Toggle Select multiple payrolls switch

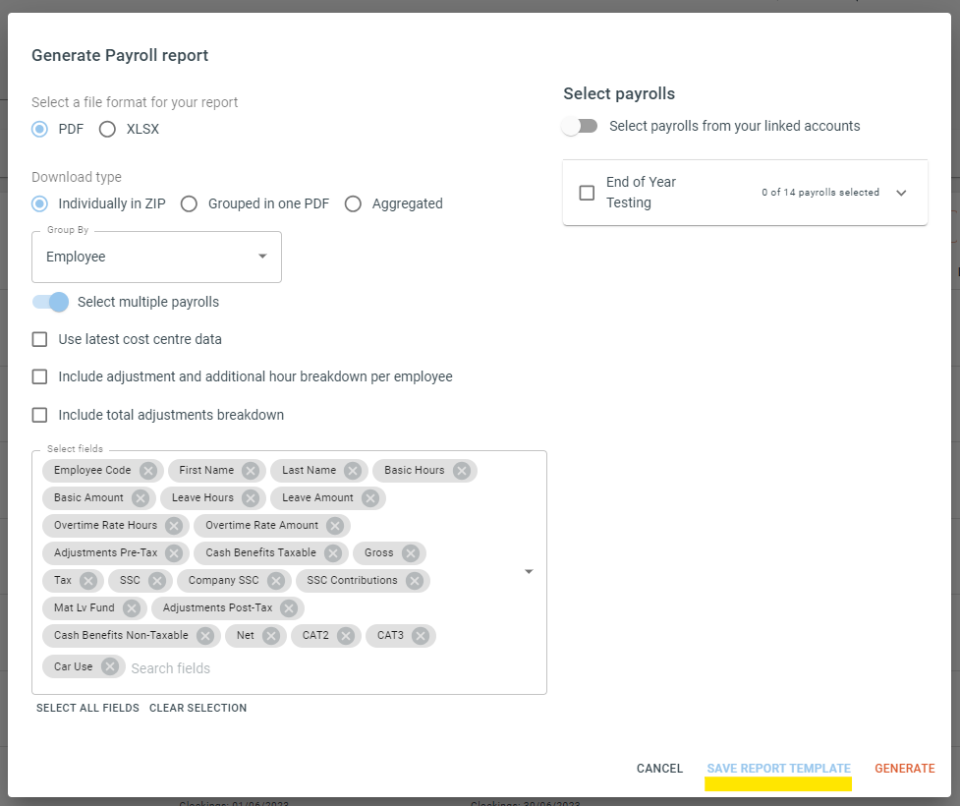coord(51,302)
